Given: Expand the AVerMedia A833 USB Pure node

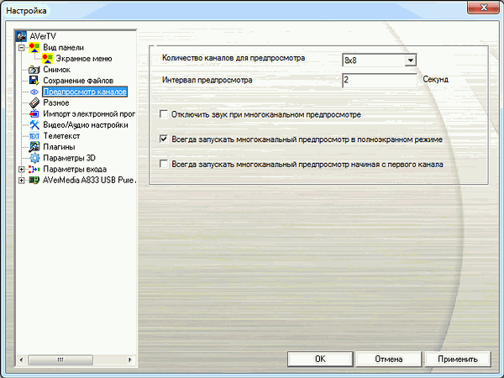Looking at the screenshot, I should (x=21, y=181).
